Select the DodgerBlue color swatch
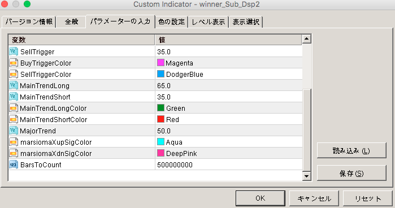The width and height of the screenshot is (395, 208). [x=160, y=74]
